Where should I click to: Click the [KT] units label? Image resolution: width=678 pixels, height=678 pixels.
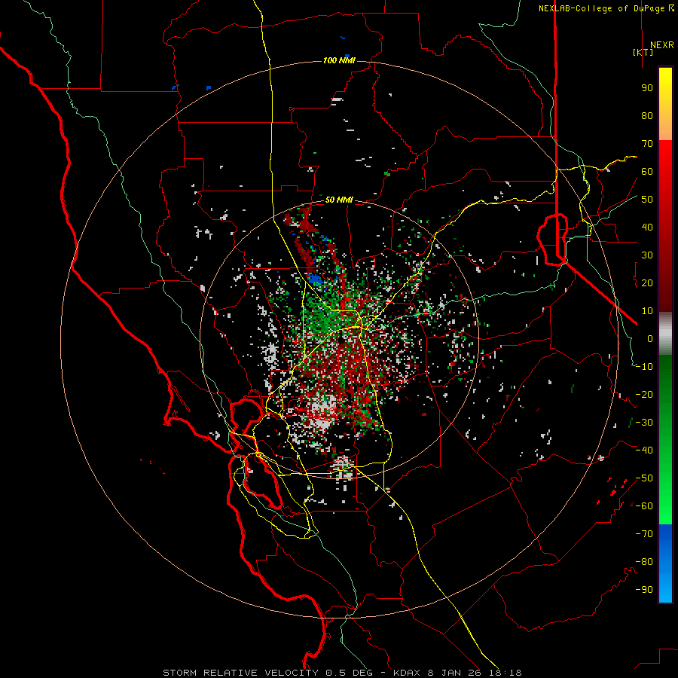coord(643,52)
